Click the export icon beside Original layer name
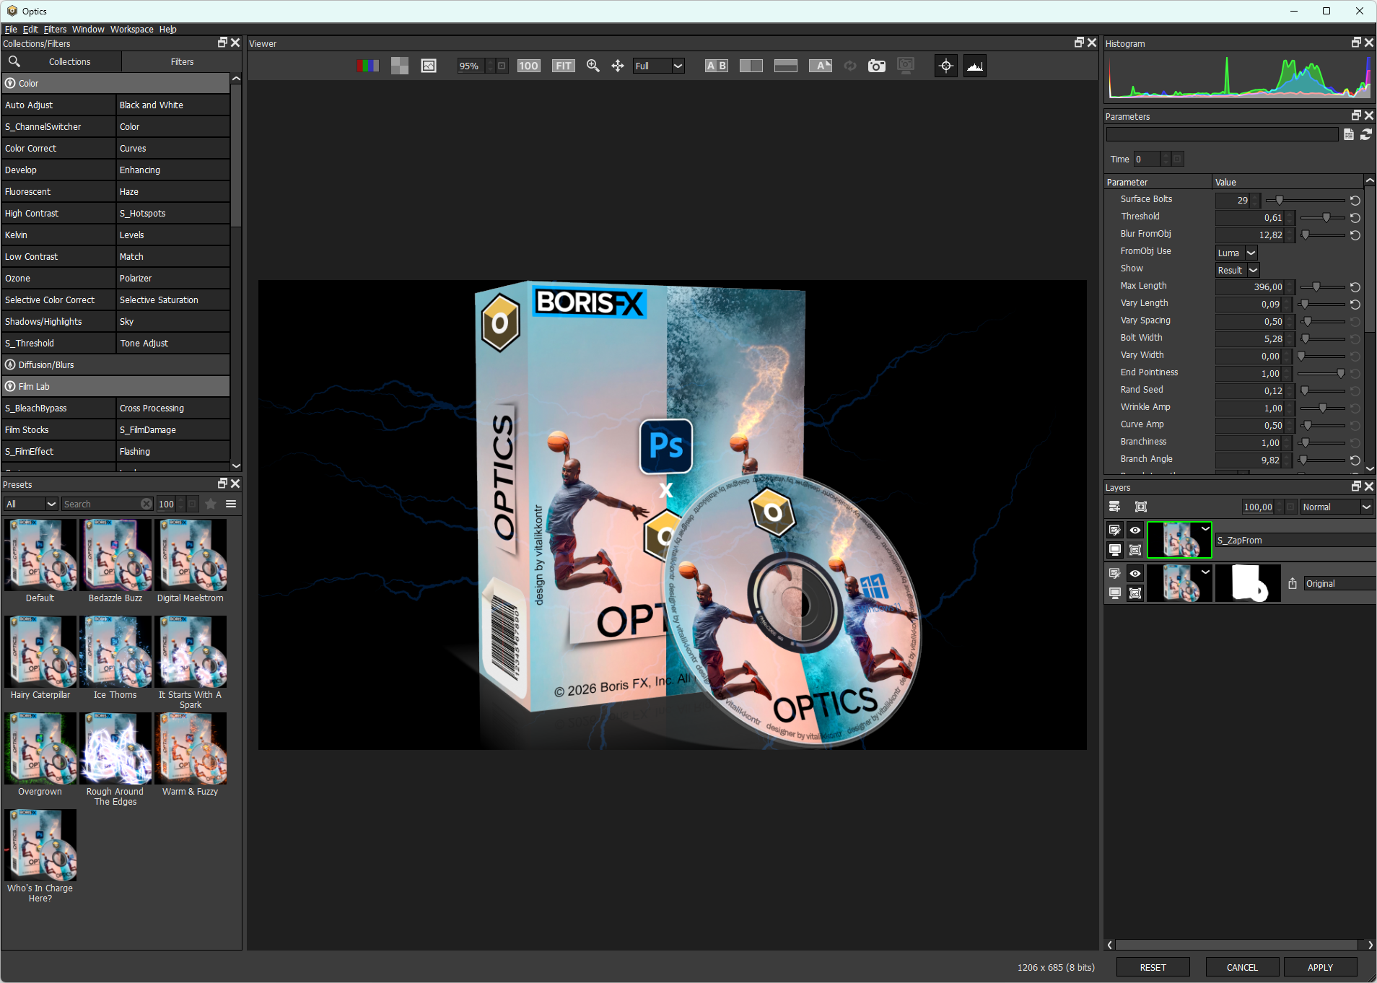The height and width of the screenshot is (983, 1377). 1293,583
